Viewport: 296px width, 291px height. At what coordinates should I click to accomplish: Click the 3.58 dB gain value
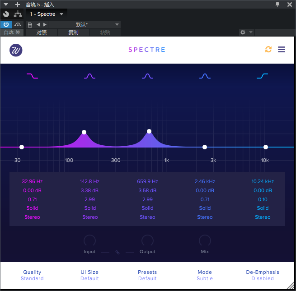click(147, 190)
